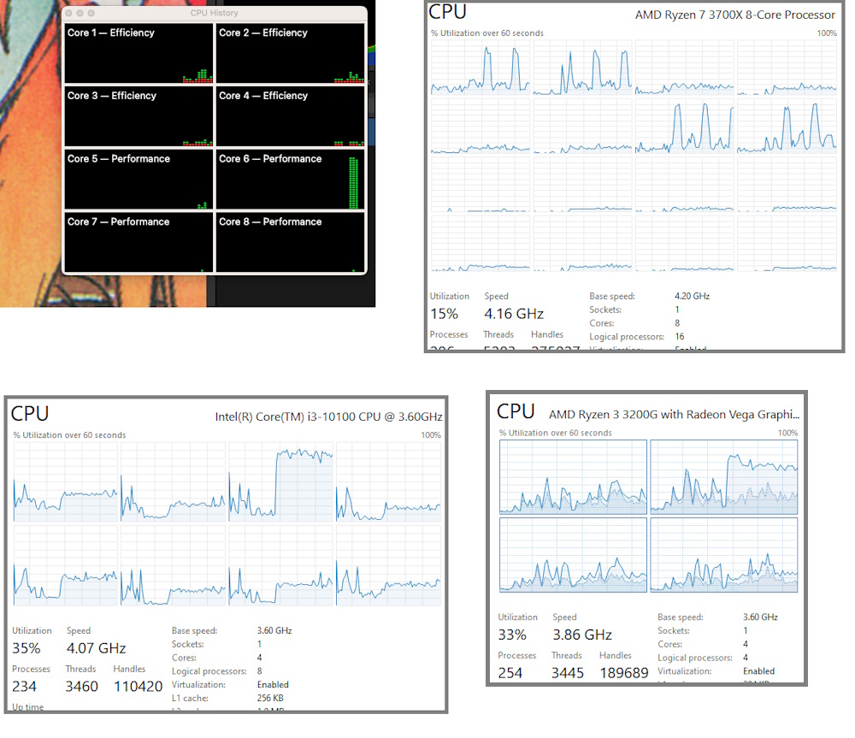Click the AMD Ryzen 7 3700X processor name
The width and height of the screenshot is (855, 738).
(x=734, y=15)
